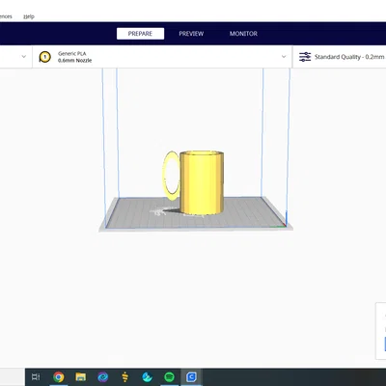The width and height of the screenshot is (386, 386).
Task: Click the Cura taskbar icon
Action: coord(191,376)
